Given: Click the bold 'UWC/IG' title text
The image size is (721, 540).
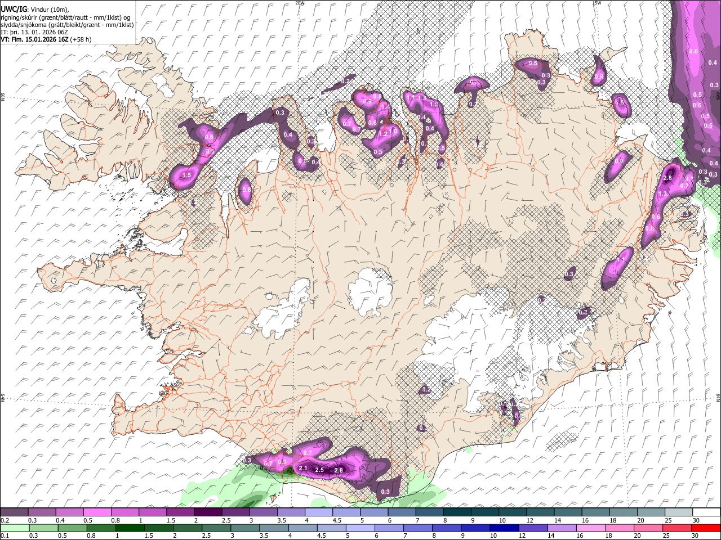Looking at the screenshot, I should (14, 10).
